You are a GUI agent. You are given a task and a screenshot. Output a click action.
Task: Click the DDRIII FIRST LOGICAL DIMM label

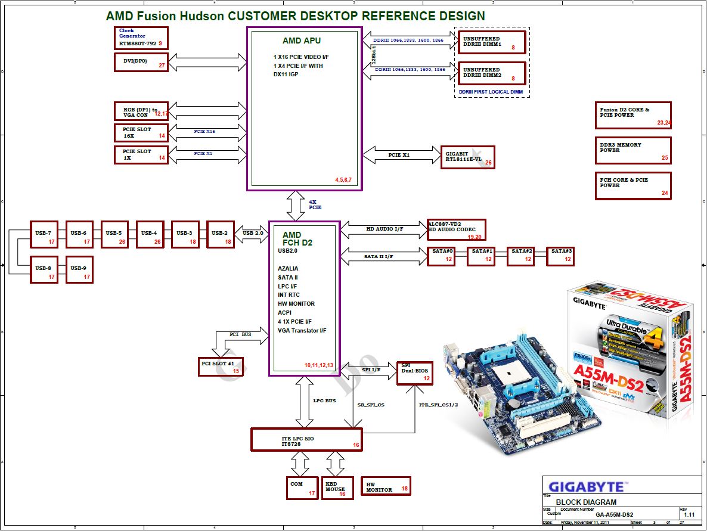click(491, 92)
